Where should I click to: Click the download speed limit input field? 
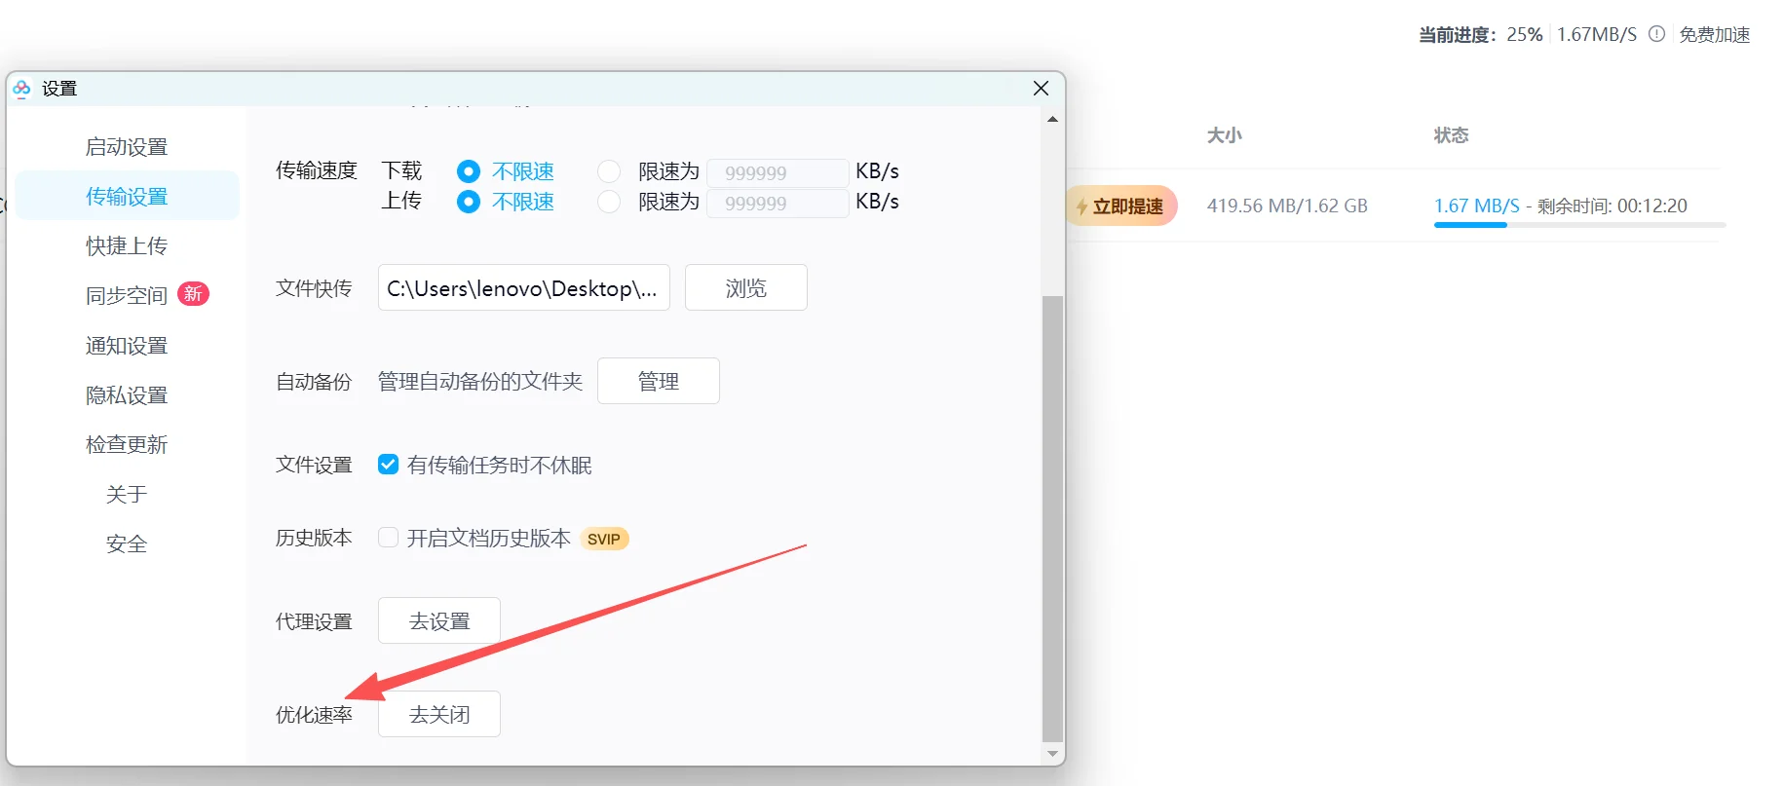778,172
